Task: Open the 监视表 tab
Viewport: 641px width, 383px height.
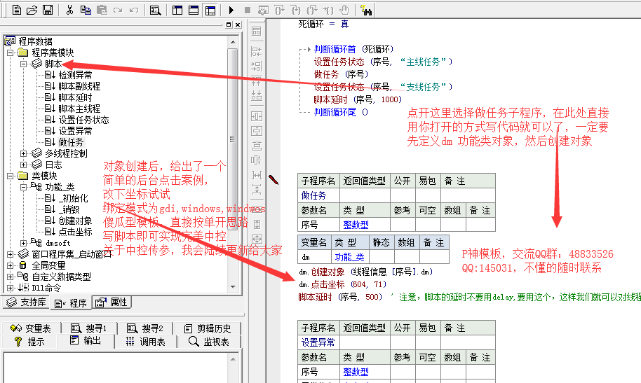Action: 209,342
